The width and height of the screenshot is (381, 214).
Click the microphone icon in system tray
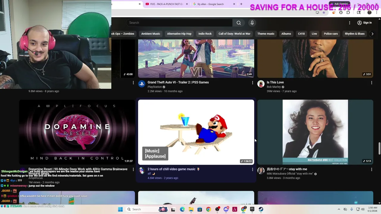tap(352, 209)
